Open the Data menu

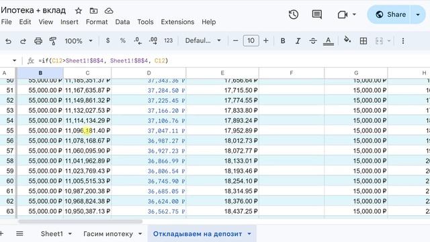click(x=122, y=22)
